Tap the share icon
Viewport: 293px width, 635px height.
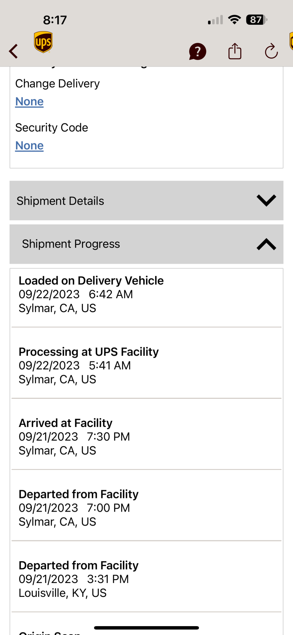coord(235,51)
